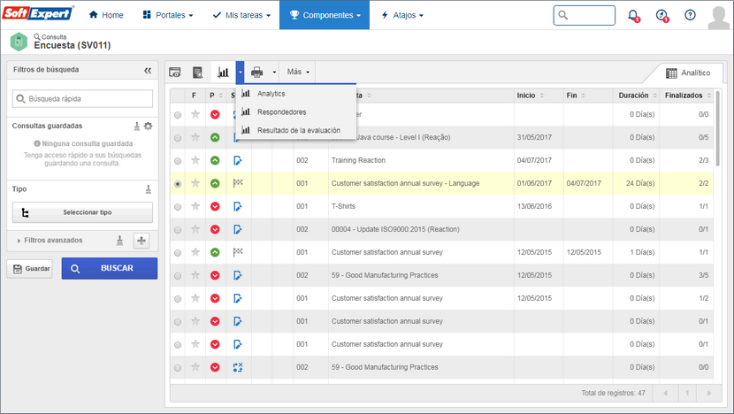Open the Portales dropdown menu

point(168,15)
